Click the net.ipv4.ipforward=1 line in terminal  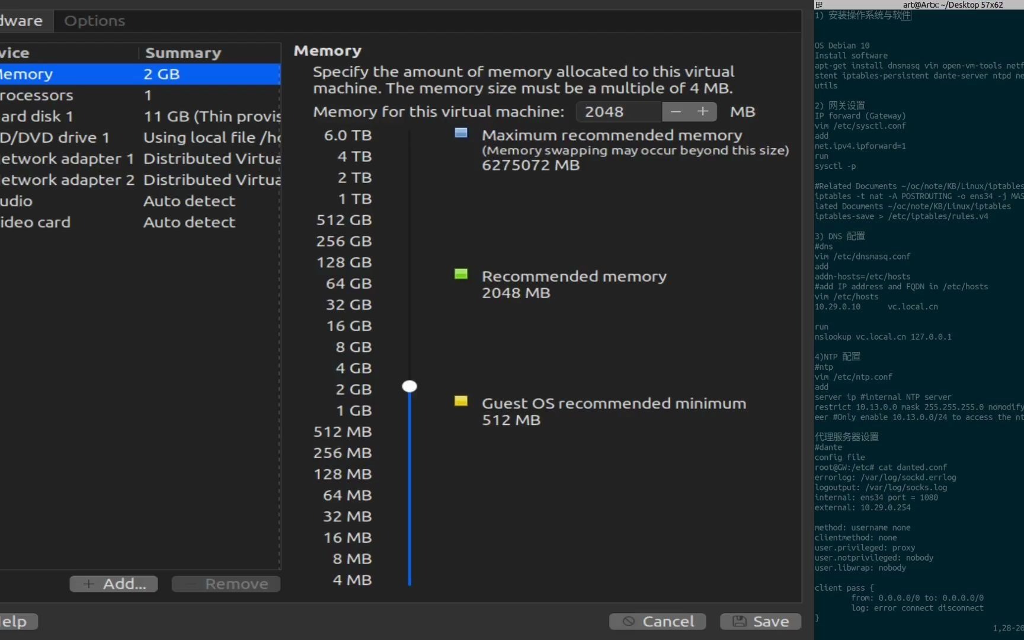(x=860, y=146)
